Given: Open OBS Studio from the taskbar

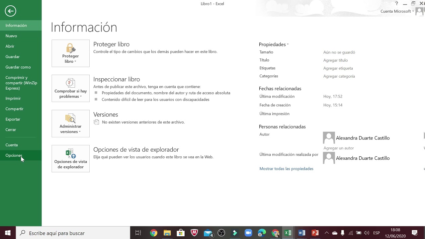Looking at the screenshot, I should pyautogui.click(x=221, y=233).
